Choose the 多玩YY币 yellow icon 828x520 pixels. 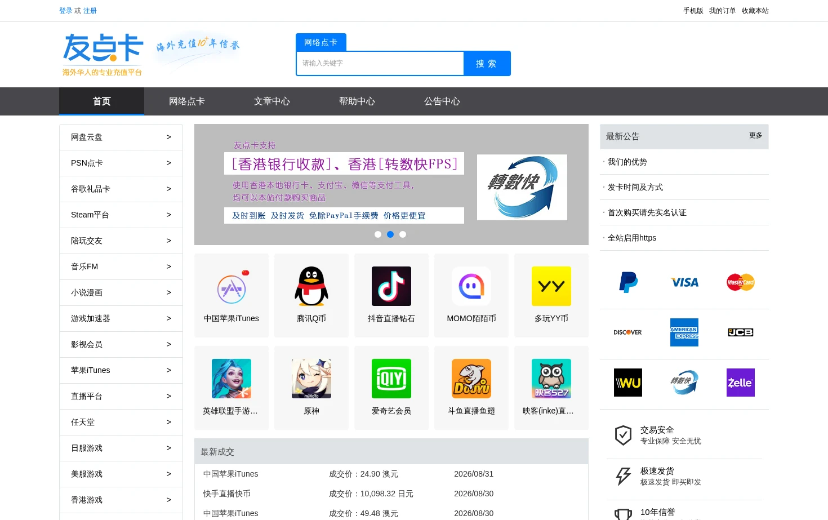[551, 286]
